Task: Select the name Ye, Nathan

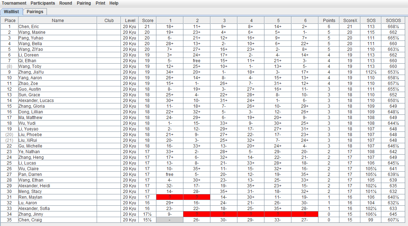Action: point(29,152)
